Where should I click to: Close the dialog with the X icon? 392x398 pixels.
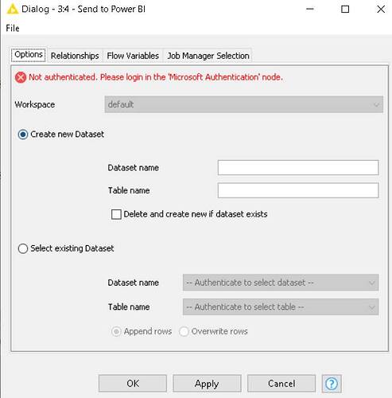pyautogui.click(x=381, y=10)
